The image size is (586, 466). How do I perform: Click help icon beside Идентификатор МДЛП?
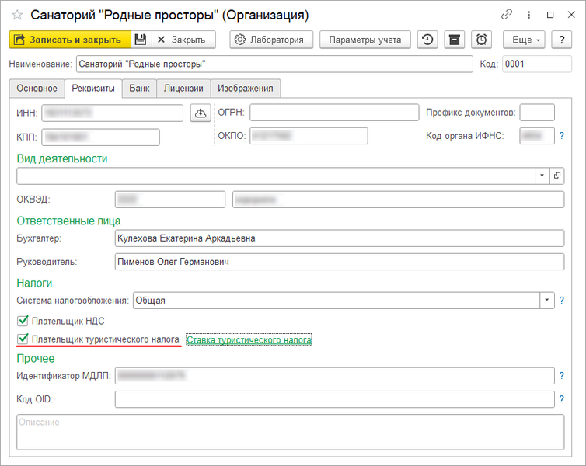(x=561, y=376)
